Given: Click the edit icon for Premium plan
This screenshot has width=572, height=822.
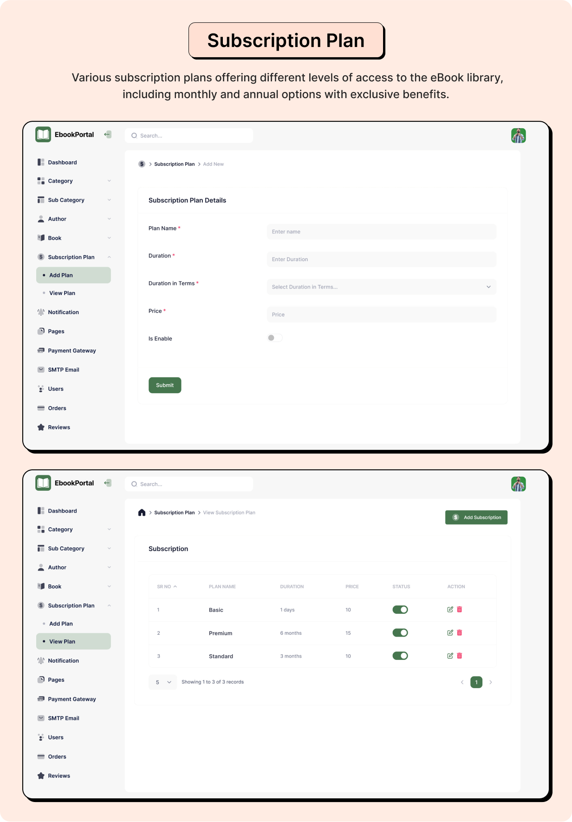Looking at the screenshot, I should pos(450,632).
